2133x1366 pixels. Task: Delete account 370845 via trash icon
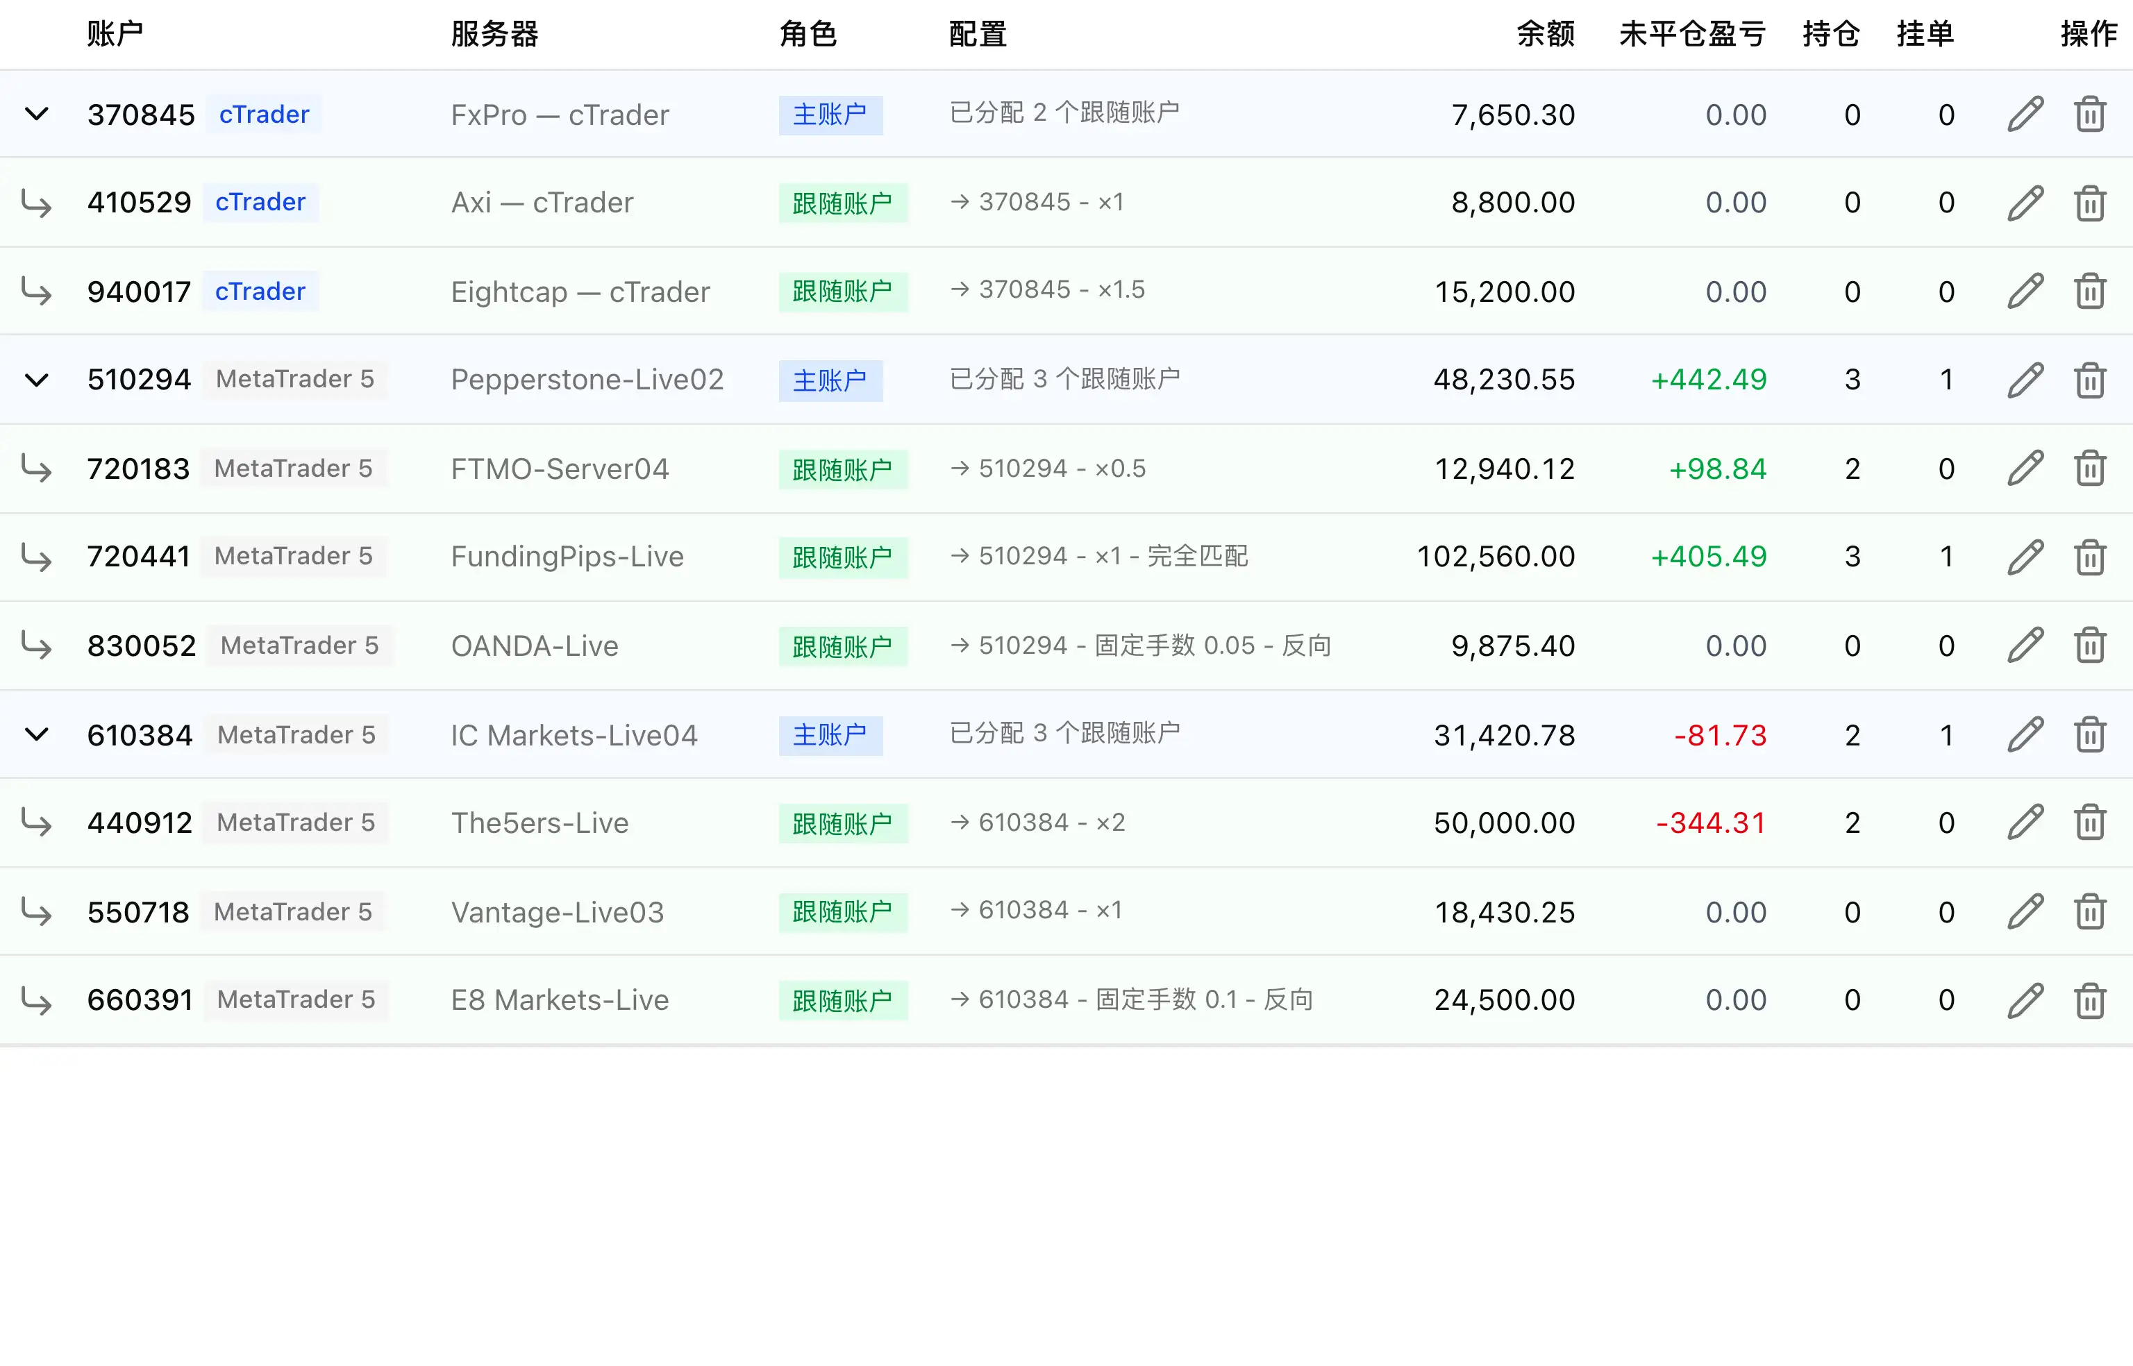2091,115
